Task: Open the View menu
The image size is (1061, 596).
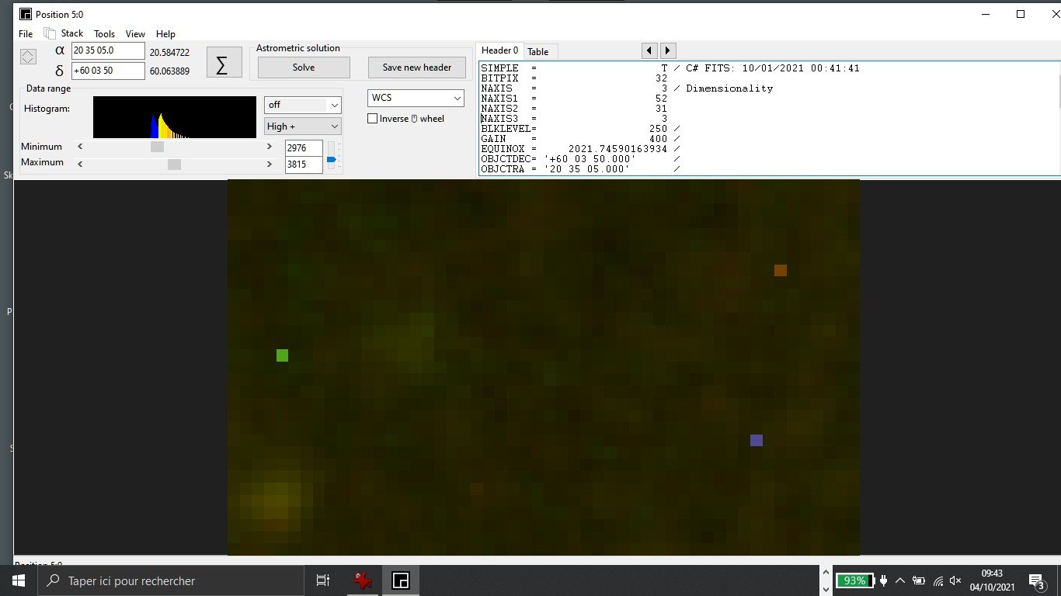Action: (135, 34)
